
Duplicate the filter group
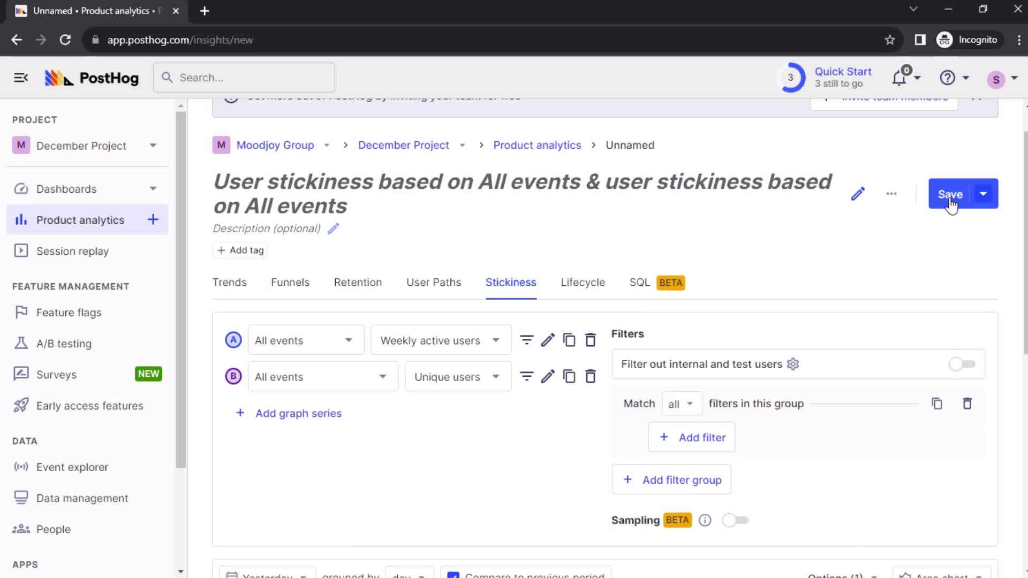(937, 404)
